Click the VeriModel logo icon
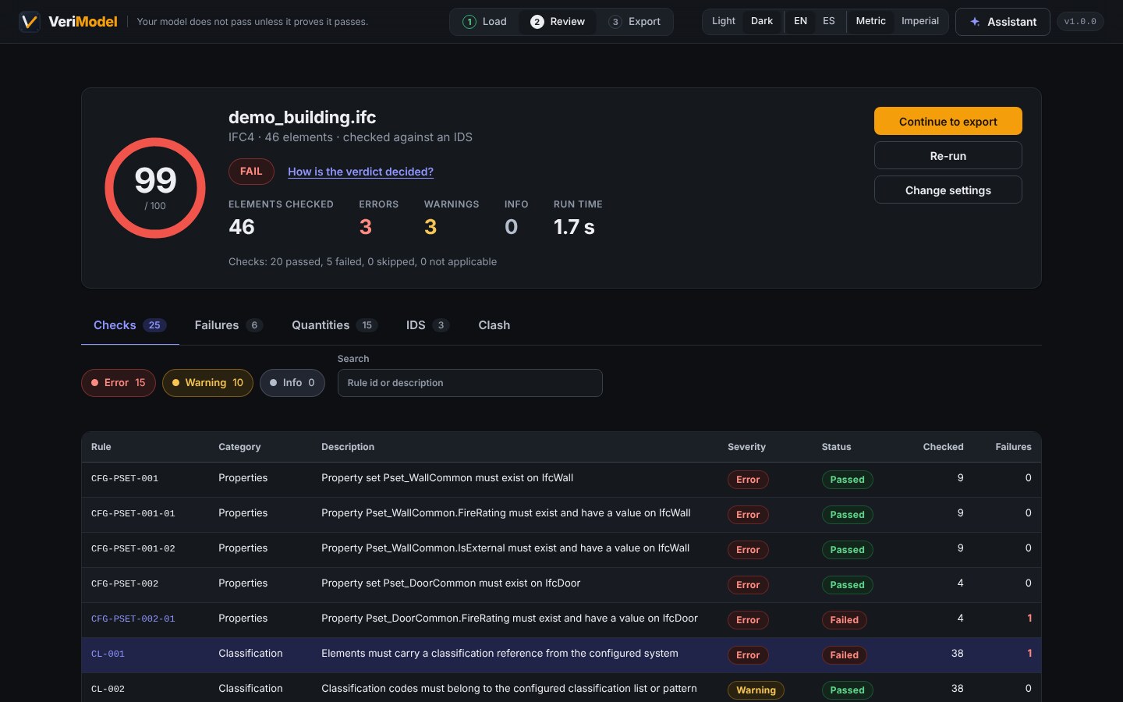This screenshot has width=1123, height=702. pos(30,22)
